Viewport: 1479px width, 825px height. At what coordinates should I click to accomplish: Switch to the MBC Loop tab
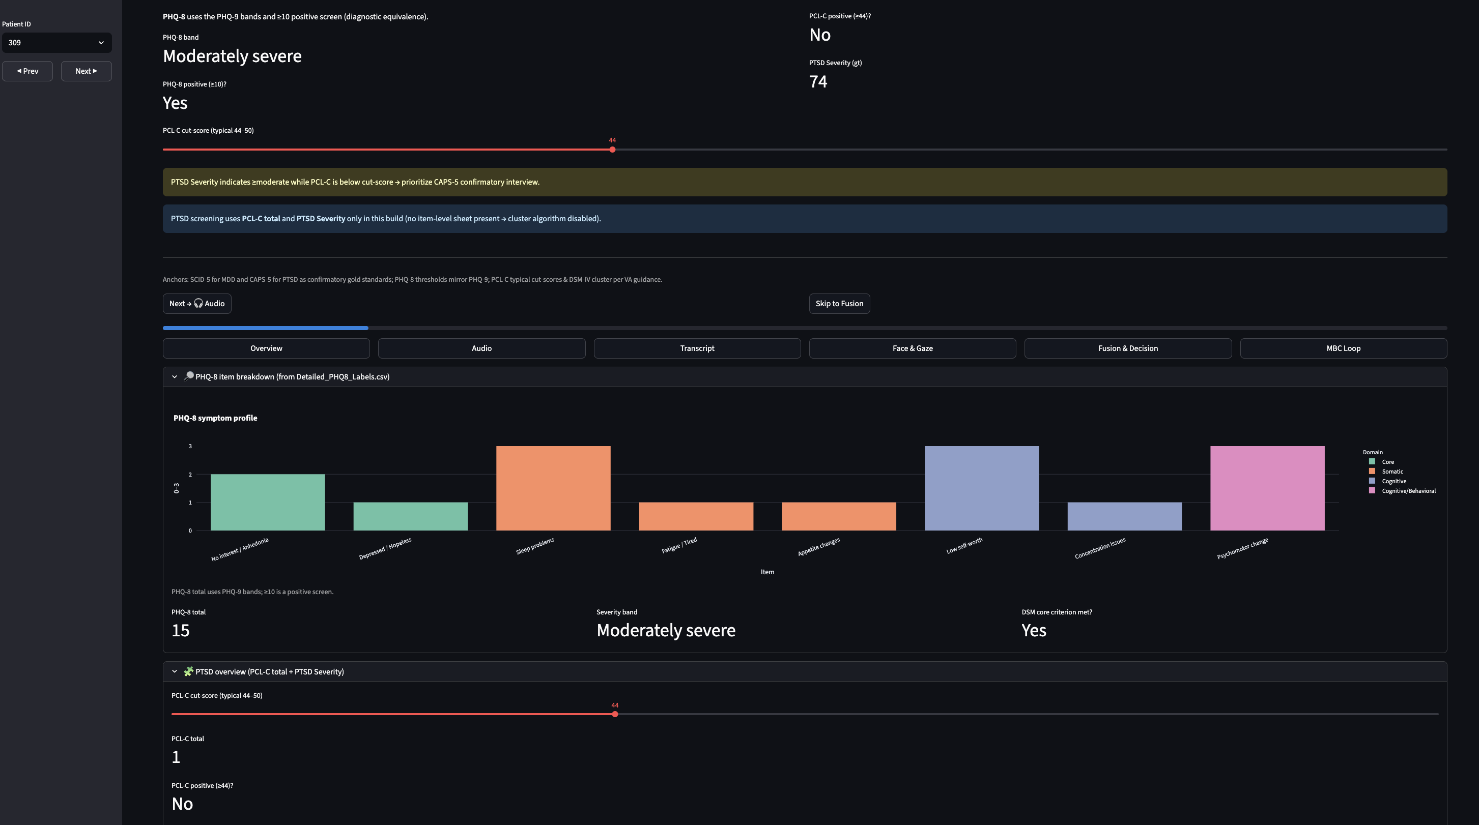click(1343, 348)
